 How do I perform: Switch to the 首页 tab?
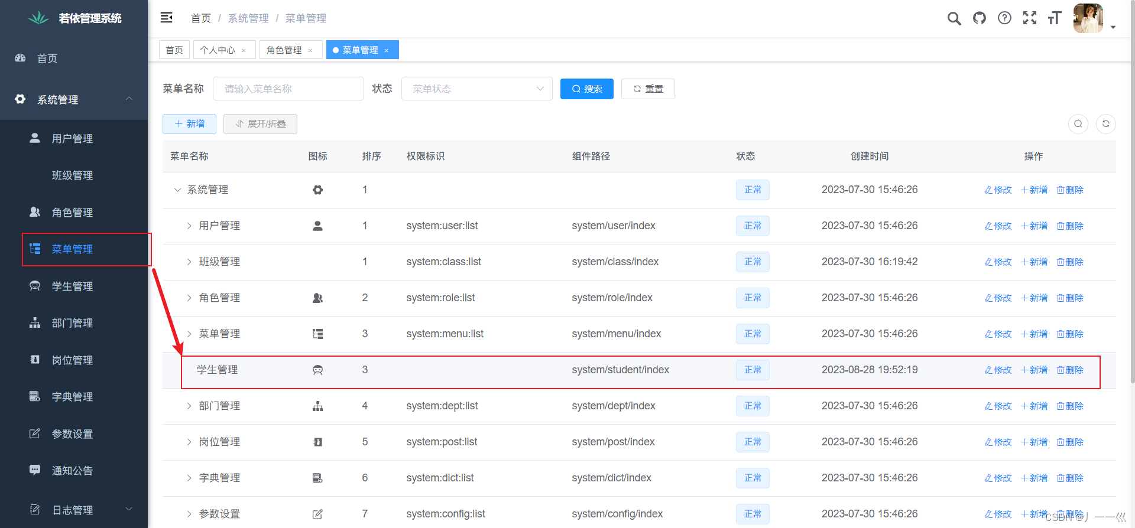174,50
